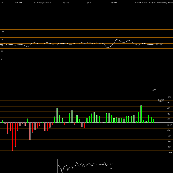Click the '-6' label in mini chart

[111, 168]
